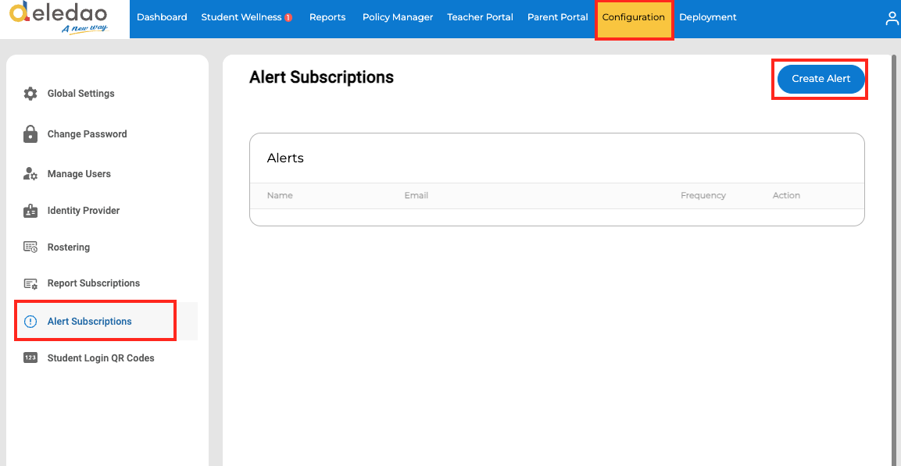Open the Dashboard tab
901x466 pixels.
pos(162,17)
